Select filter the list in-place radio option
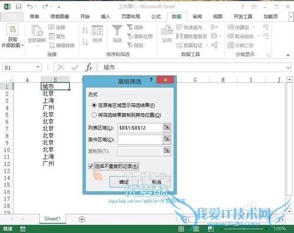 click(x=94, y=105)
